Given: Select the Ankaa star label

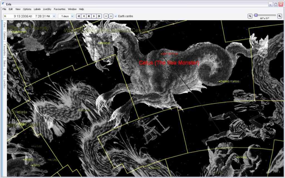Looking at the screenshot, I should (242, 157).
